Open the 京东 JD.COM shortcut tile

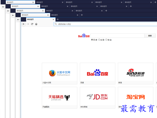pyautogui.click(x=98, y=98)
